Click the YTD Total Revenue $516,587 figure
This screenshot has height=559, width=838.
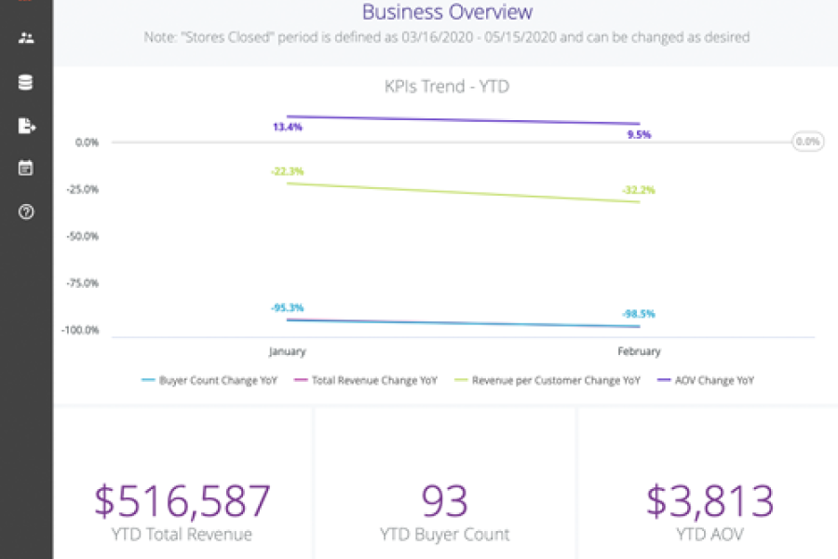click(x=180, y=499)
